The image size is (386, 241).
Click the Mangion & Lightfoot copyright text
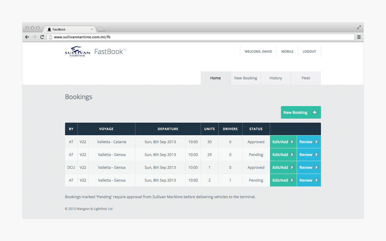(89, 209)
